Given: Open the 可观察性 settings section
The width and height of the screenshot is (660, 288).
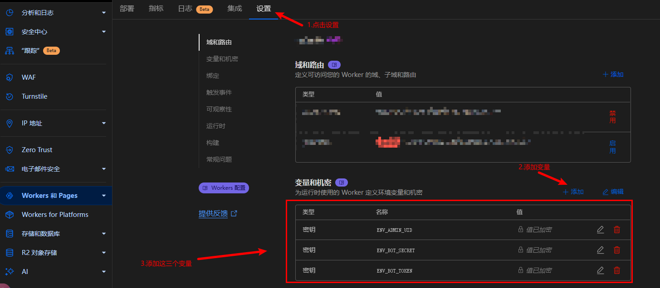Looking at the screenshot, I should pos(219,109).
